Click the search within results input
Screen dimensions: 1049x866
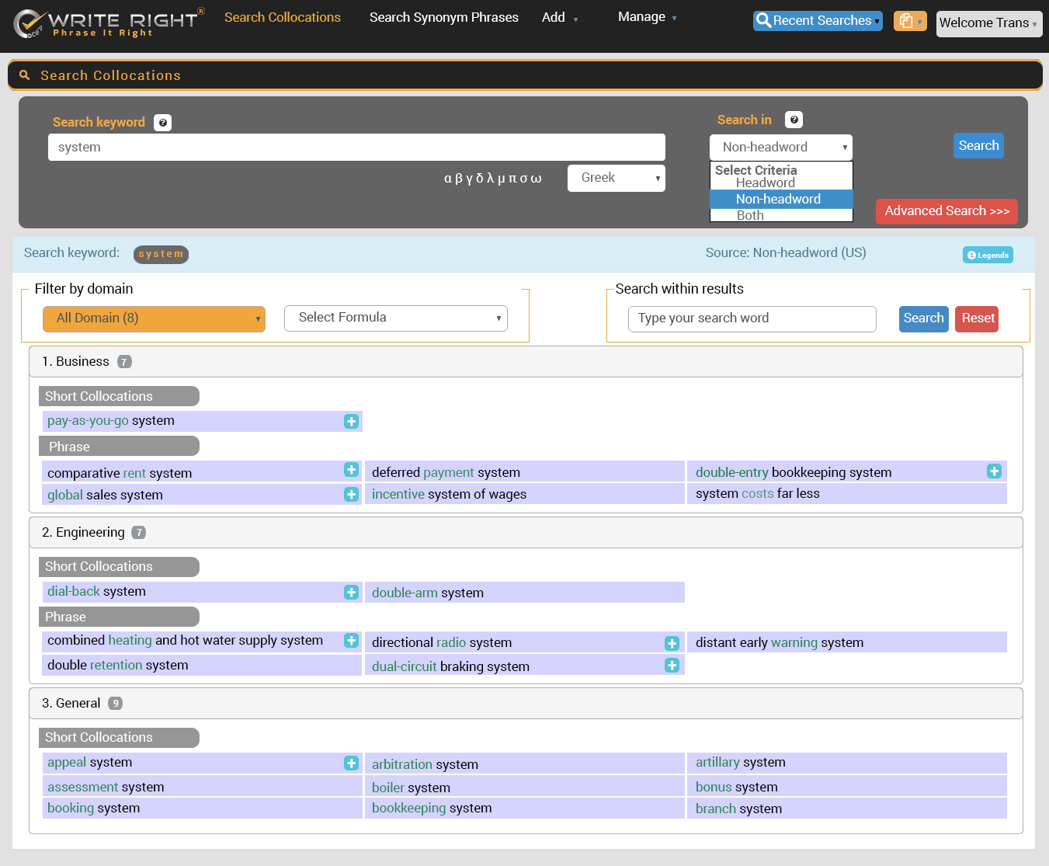tap(752, 318)
